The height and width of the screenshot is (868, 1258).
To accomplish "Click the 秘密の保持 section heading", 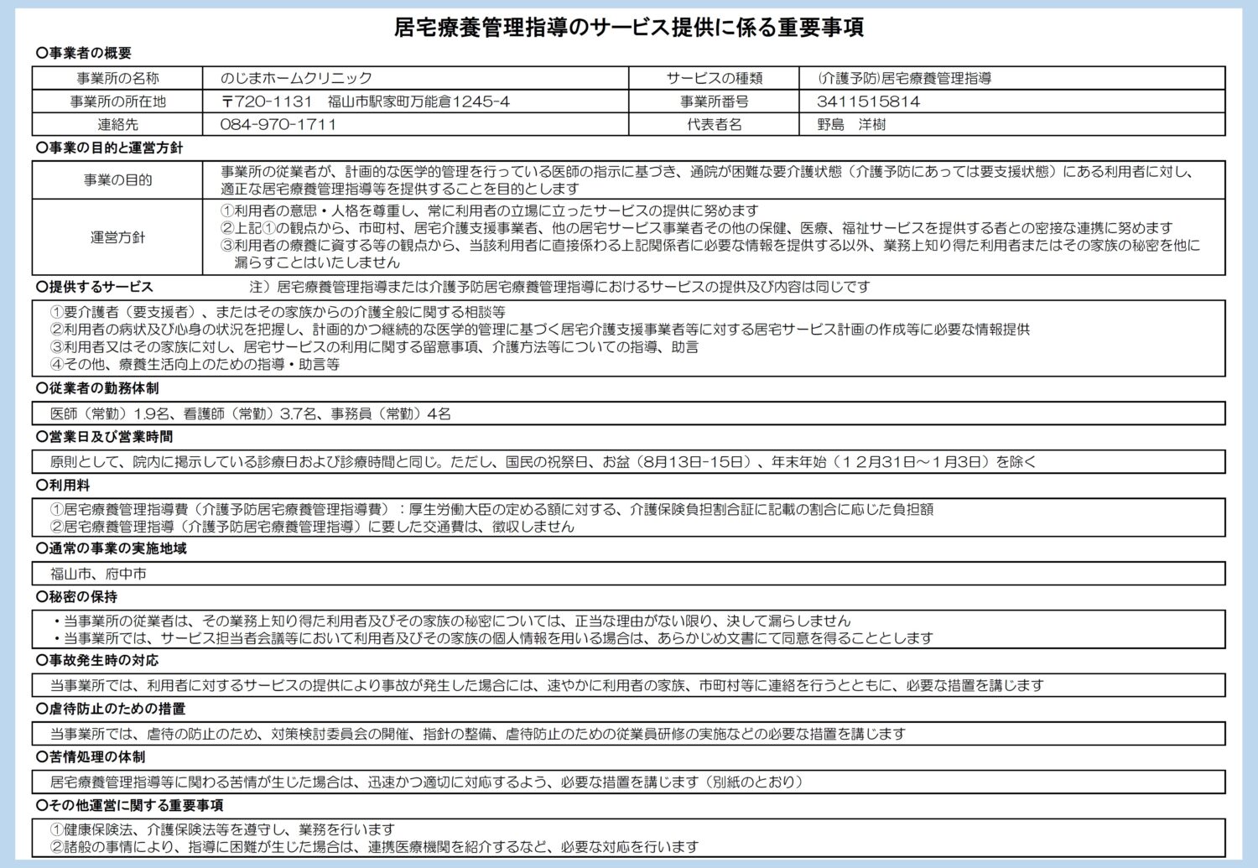I will [x=77, y=597].
